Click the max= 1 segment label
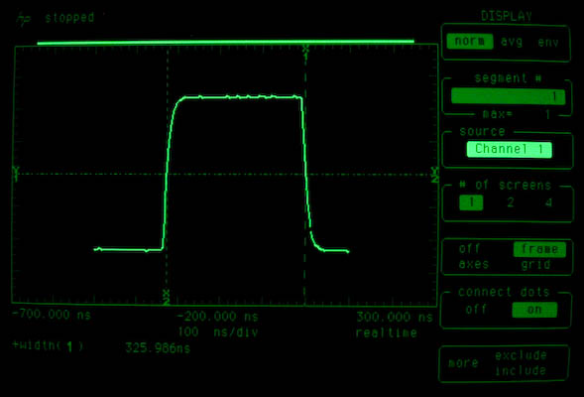The width and height of the screenshot is (584, 397). [517, 114]
